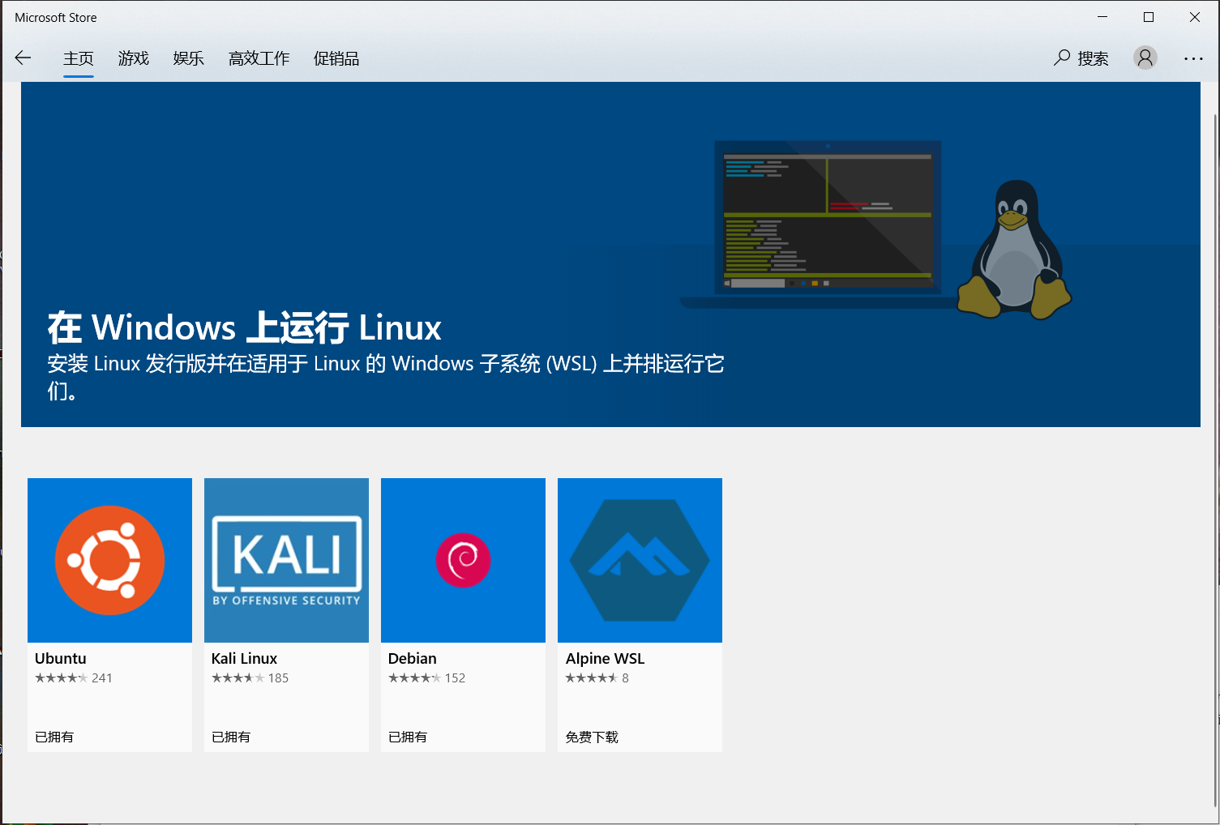Image resolution: width=1220 pixels, height=825 pixels.
Task: Click 已拥有 under Ubuntu
Action: click(54, 737)
